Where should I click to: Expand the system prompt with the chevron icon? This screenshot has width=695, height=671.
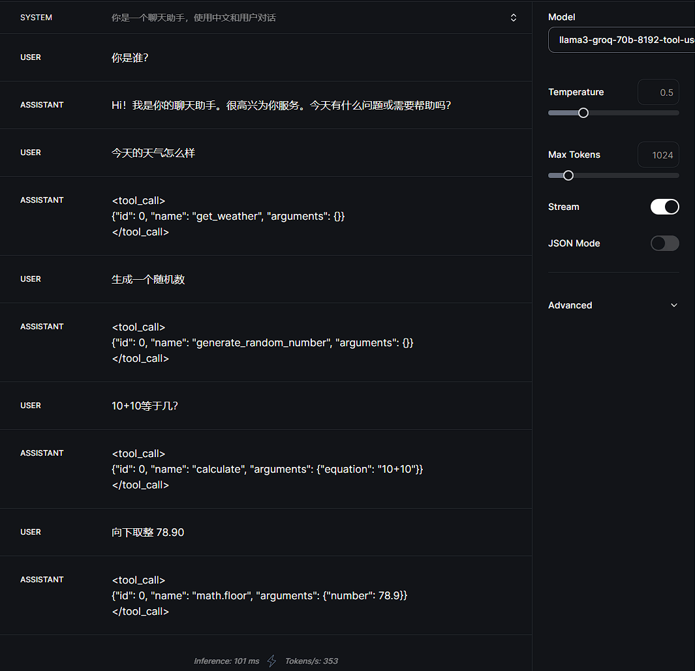514,18
